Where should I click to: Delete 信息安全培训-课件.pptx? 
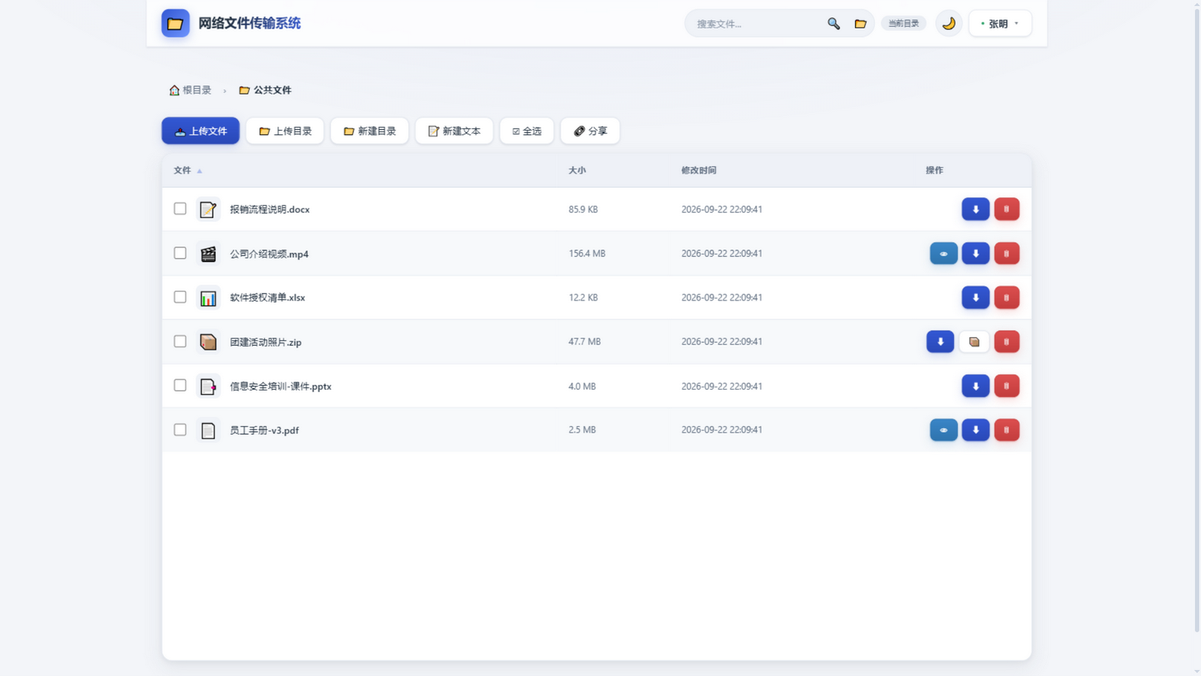click(x=1007, y=386)
